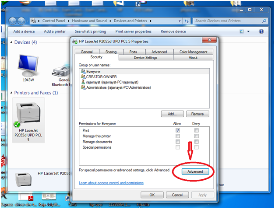Click OK in Properties dialog
275x209 pixels.
click(x=152, y=195)
